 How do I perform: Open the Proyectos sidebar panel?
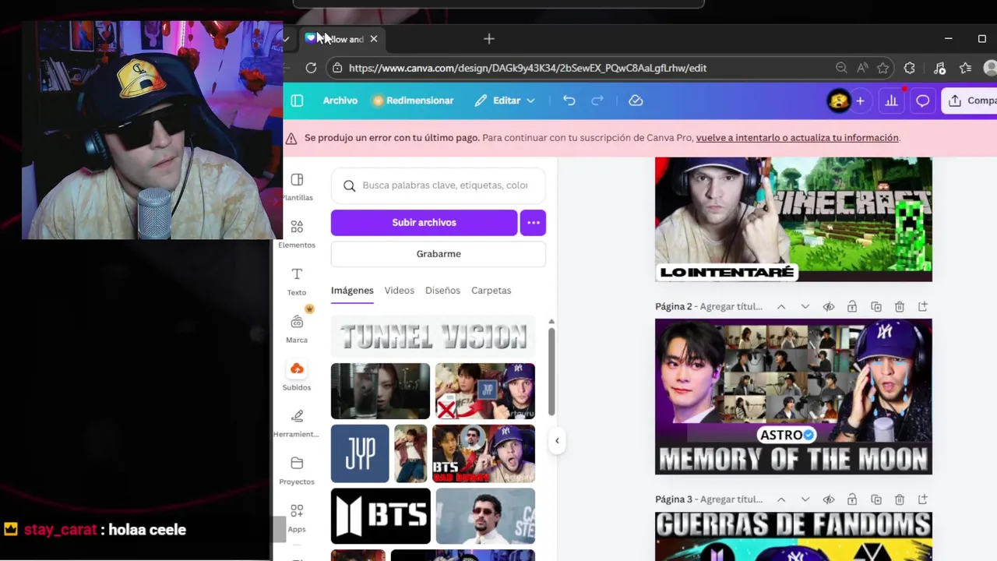pyautogui.click(x=297, y=471)
